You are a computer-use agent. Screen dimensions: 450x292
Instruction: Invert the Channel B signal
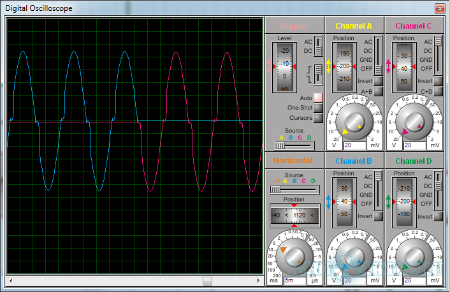tap(378, 216)
